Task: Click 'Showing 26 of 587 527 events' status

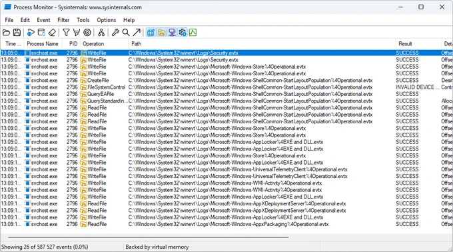Action: pos(45,247)
